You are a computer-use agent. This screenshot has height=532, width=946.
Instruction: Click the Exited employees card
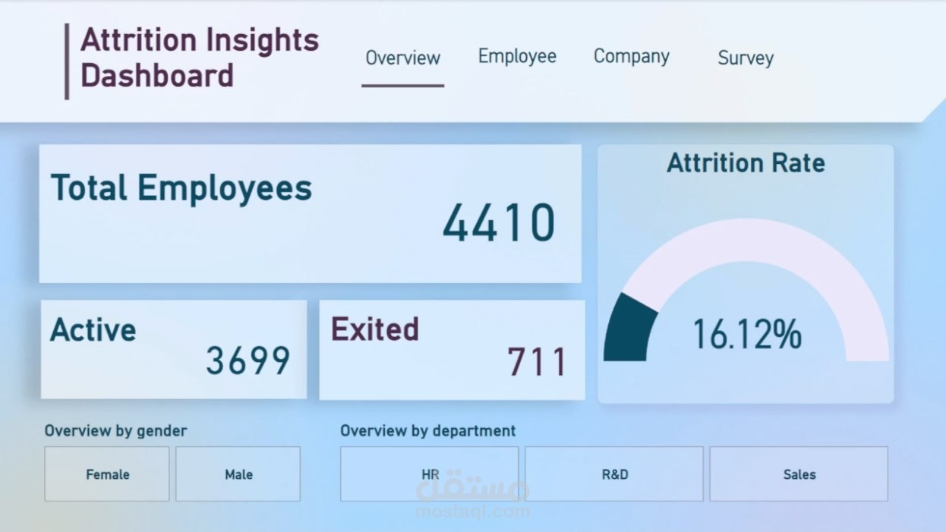tap(452, 349)
